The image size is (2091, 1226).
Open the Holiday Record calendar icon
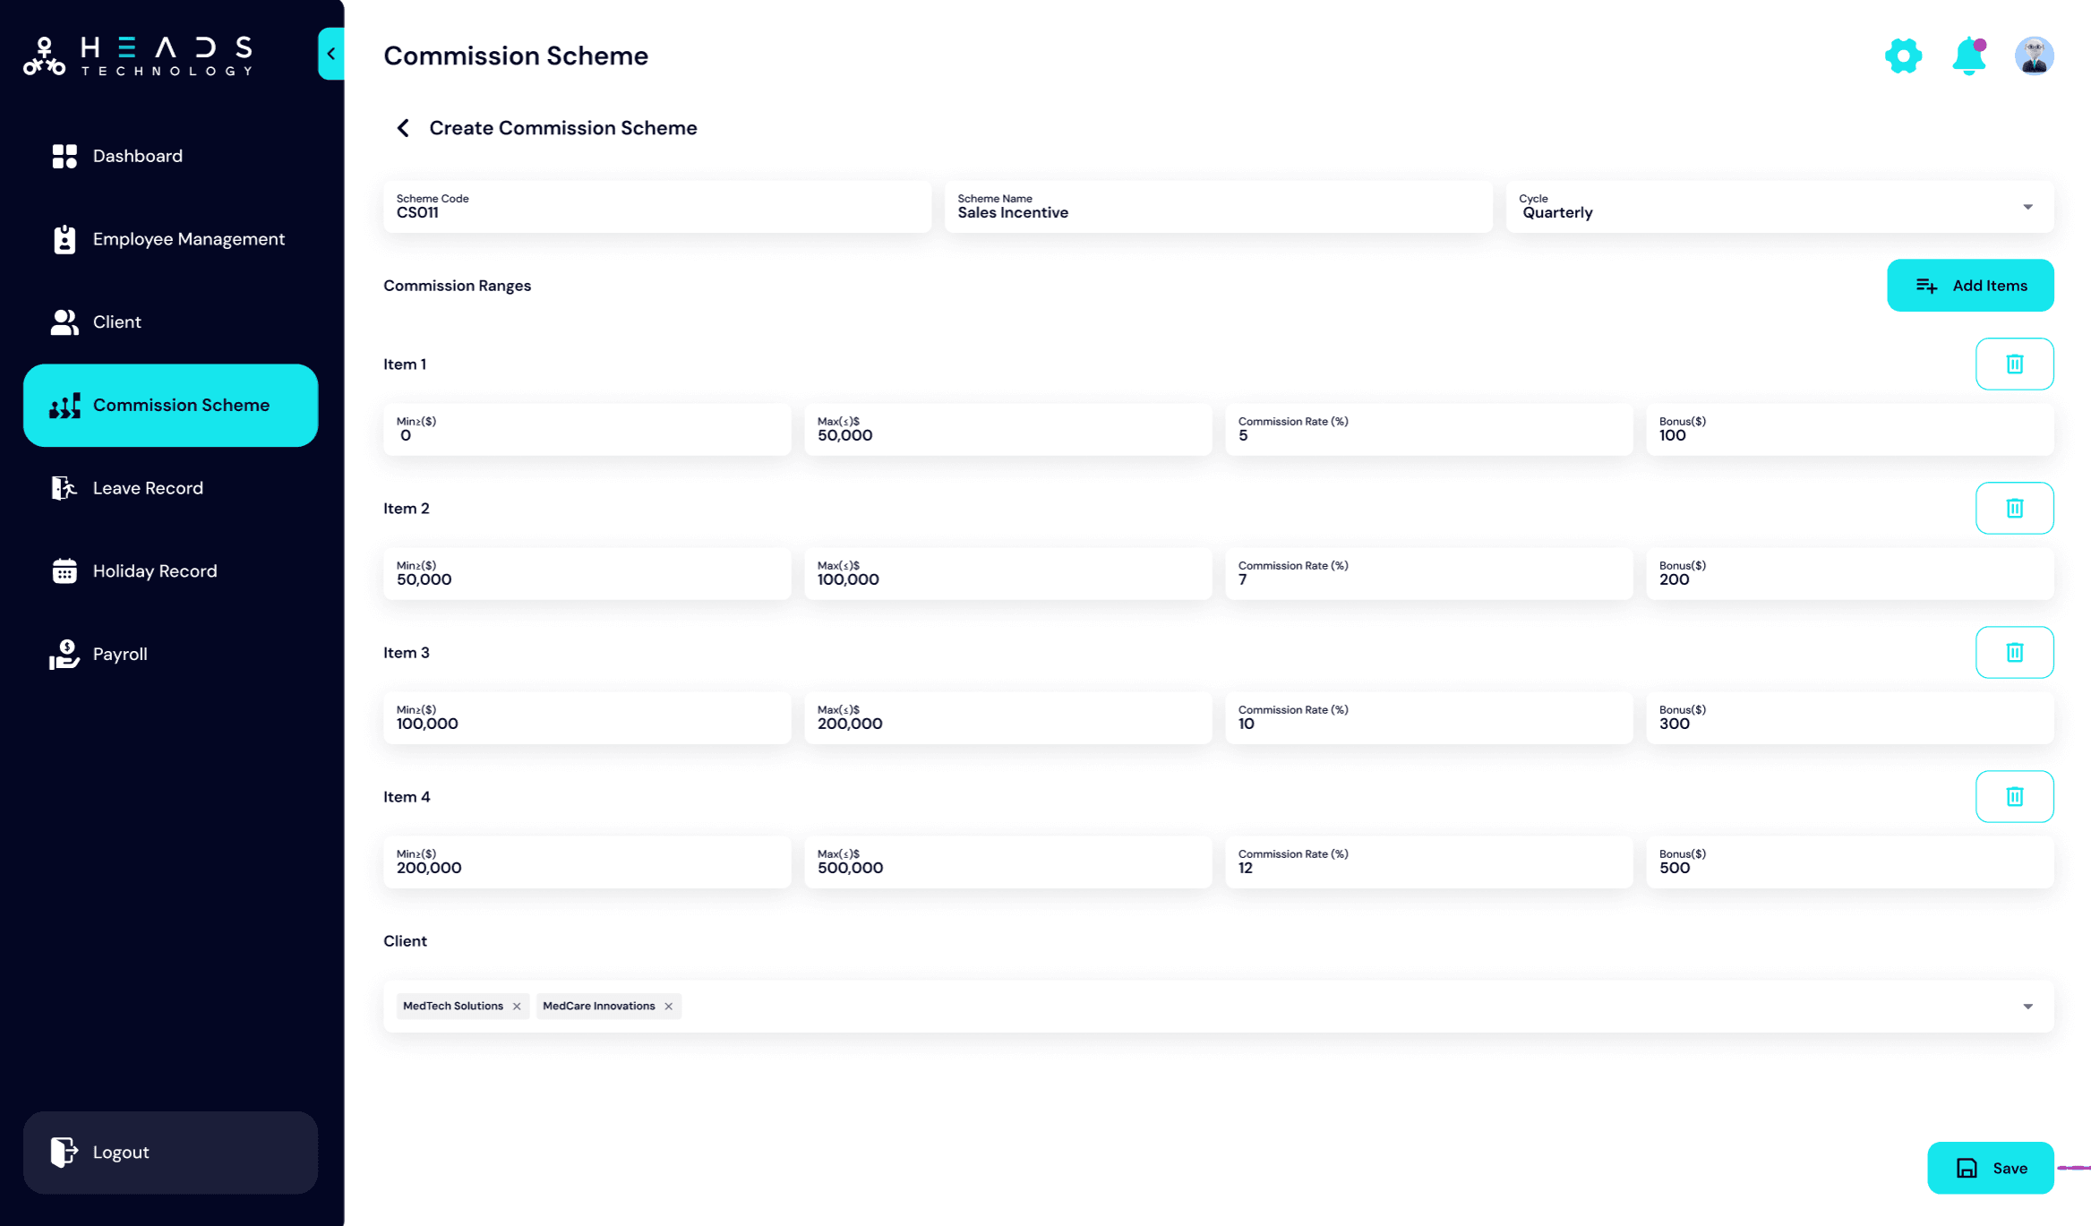(x=64, y=570)
